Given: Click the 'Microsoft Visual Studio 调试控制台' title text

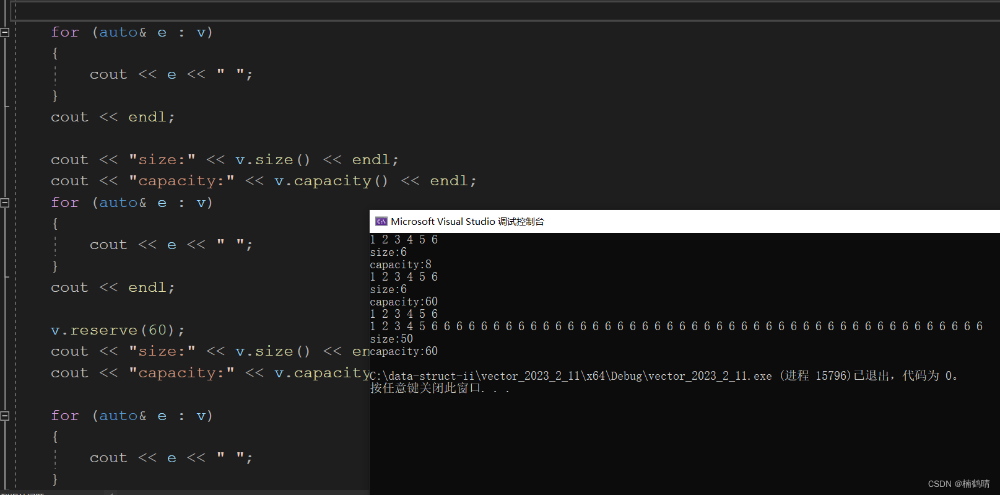Looking at the screenshot, I should pos(467,221).
